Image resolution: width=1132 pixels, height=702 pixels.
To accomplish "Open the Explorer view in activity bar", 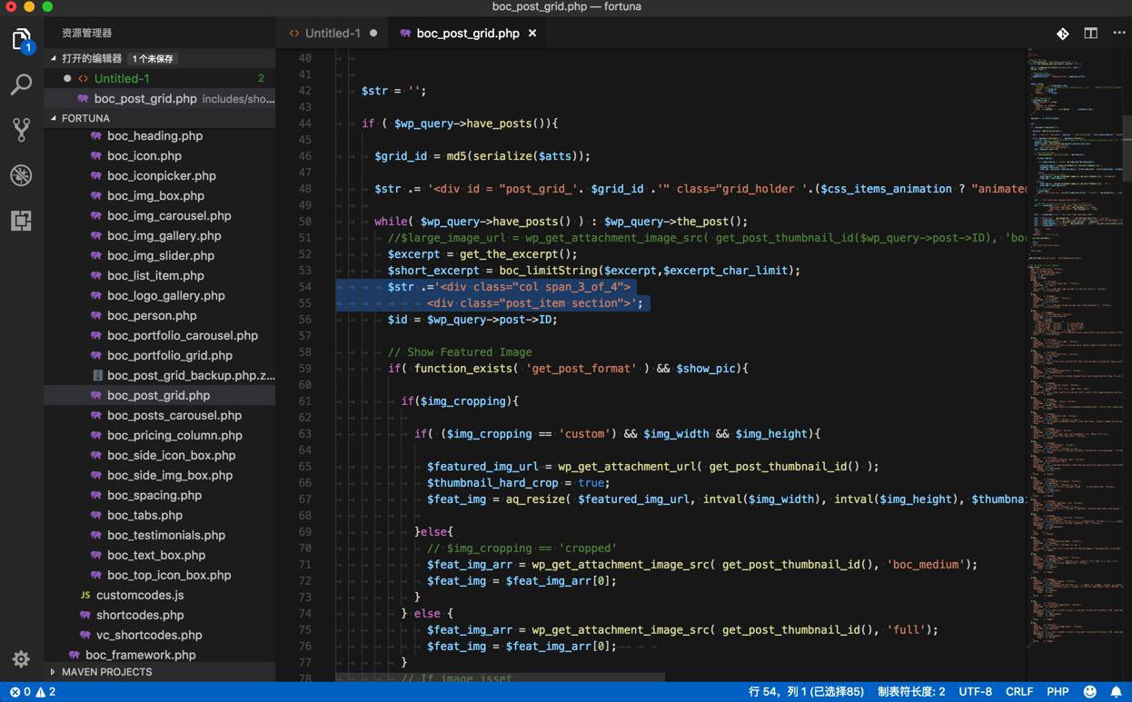I will click(22, 40).
